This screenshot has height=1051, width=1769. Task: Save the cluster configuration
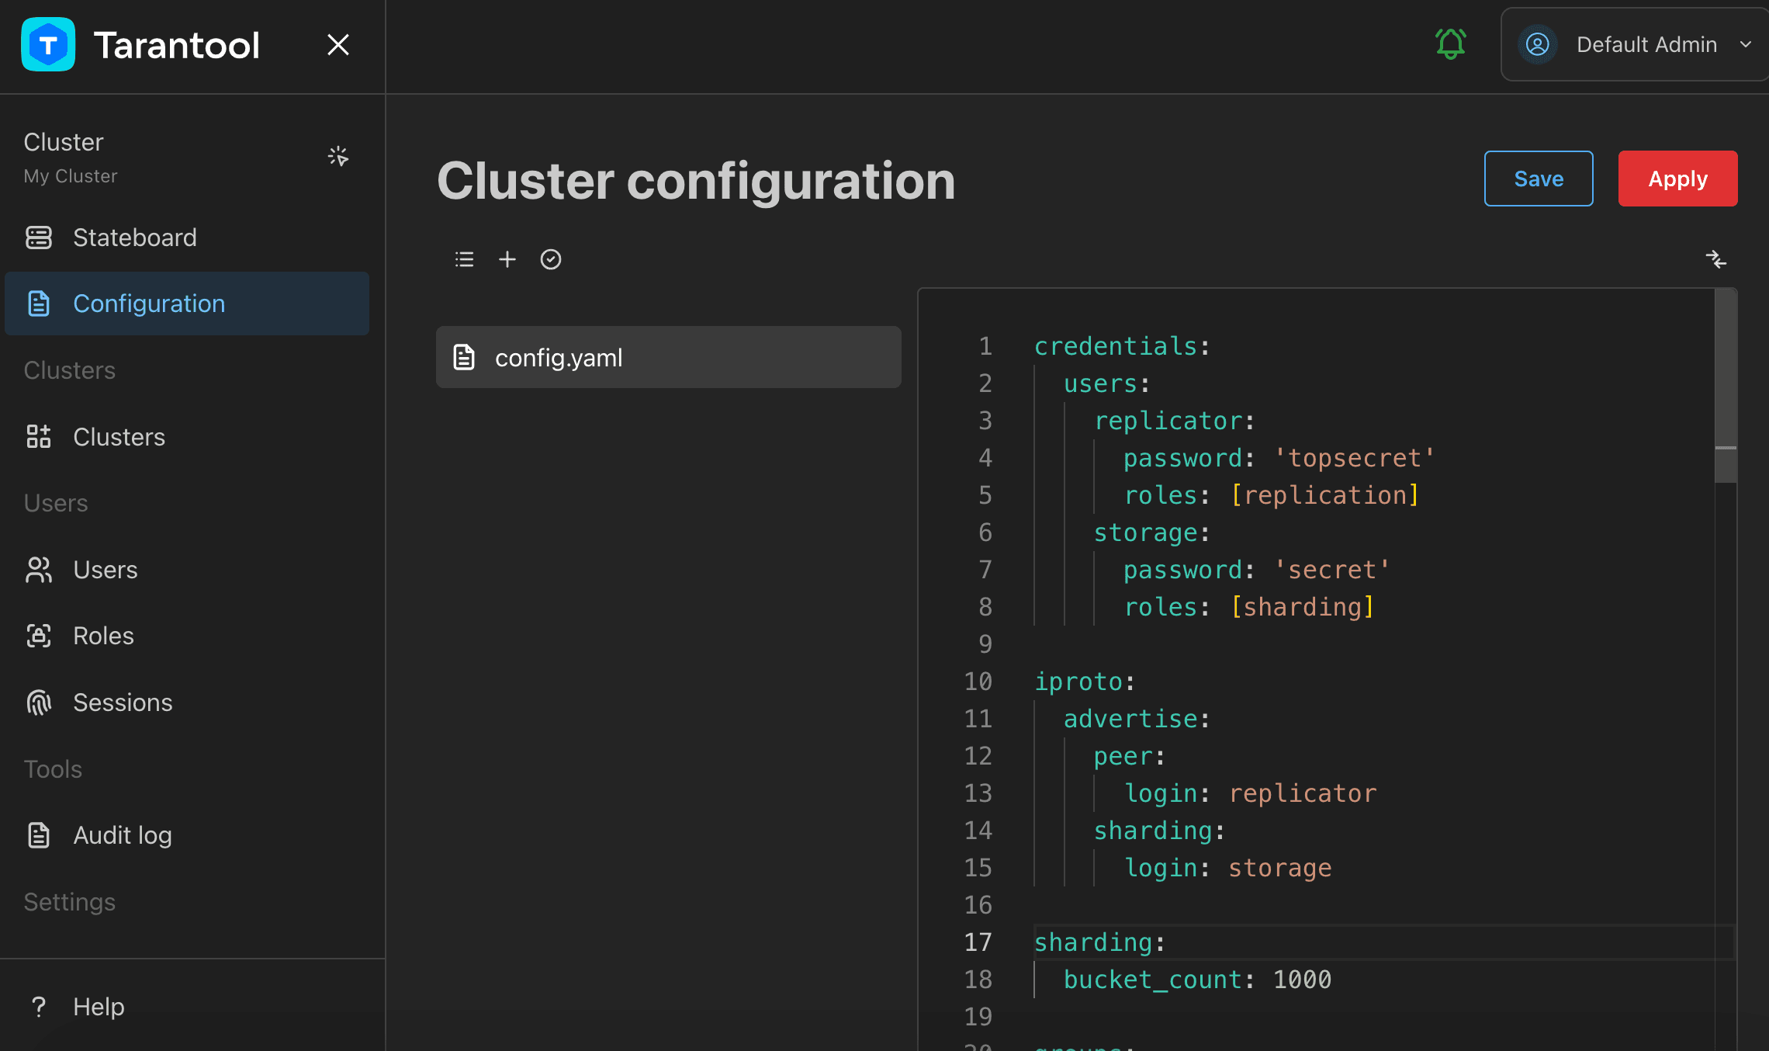(1539, 179)
